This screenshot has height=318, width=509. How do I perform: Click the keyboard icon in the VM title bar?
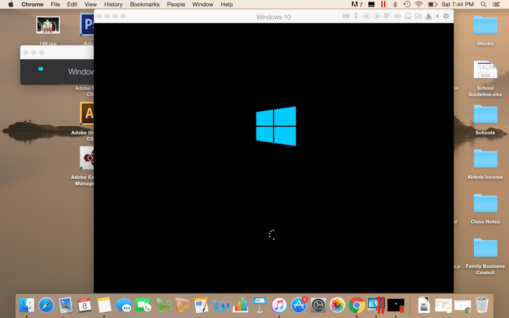[346, 16]
